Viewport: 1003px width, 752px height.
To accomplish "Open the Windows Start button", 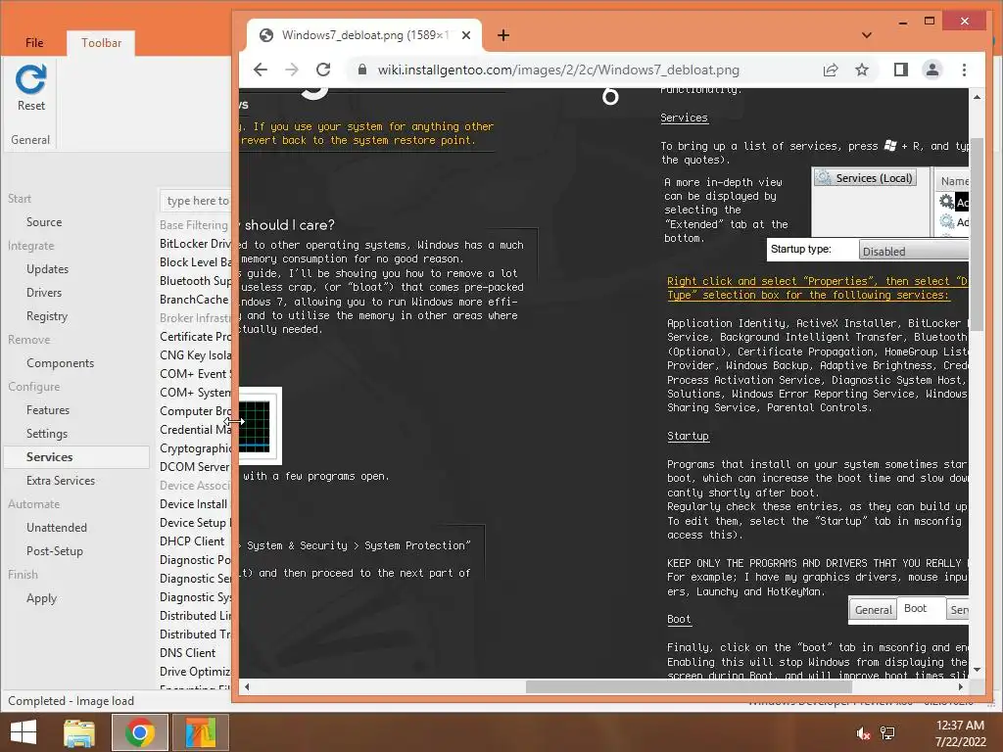I will (x=24, y=732).
